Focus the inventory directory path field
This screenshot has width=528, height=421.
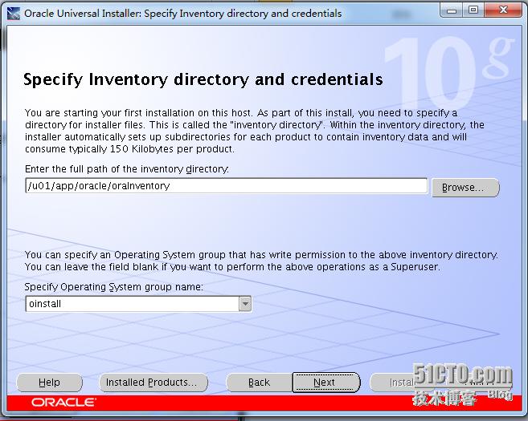click(227, 186)
